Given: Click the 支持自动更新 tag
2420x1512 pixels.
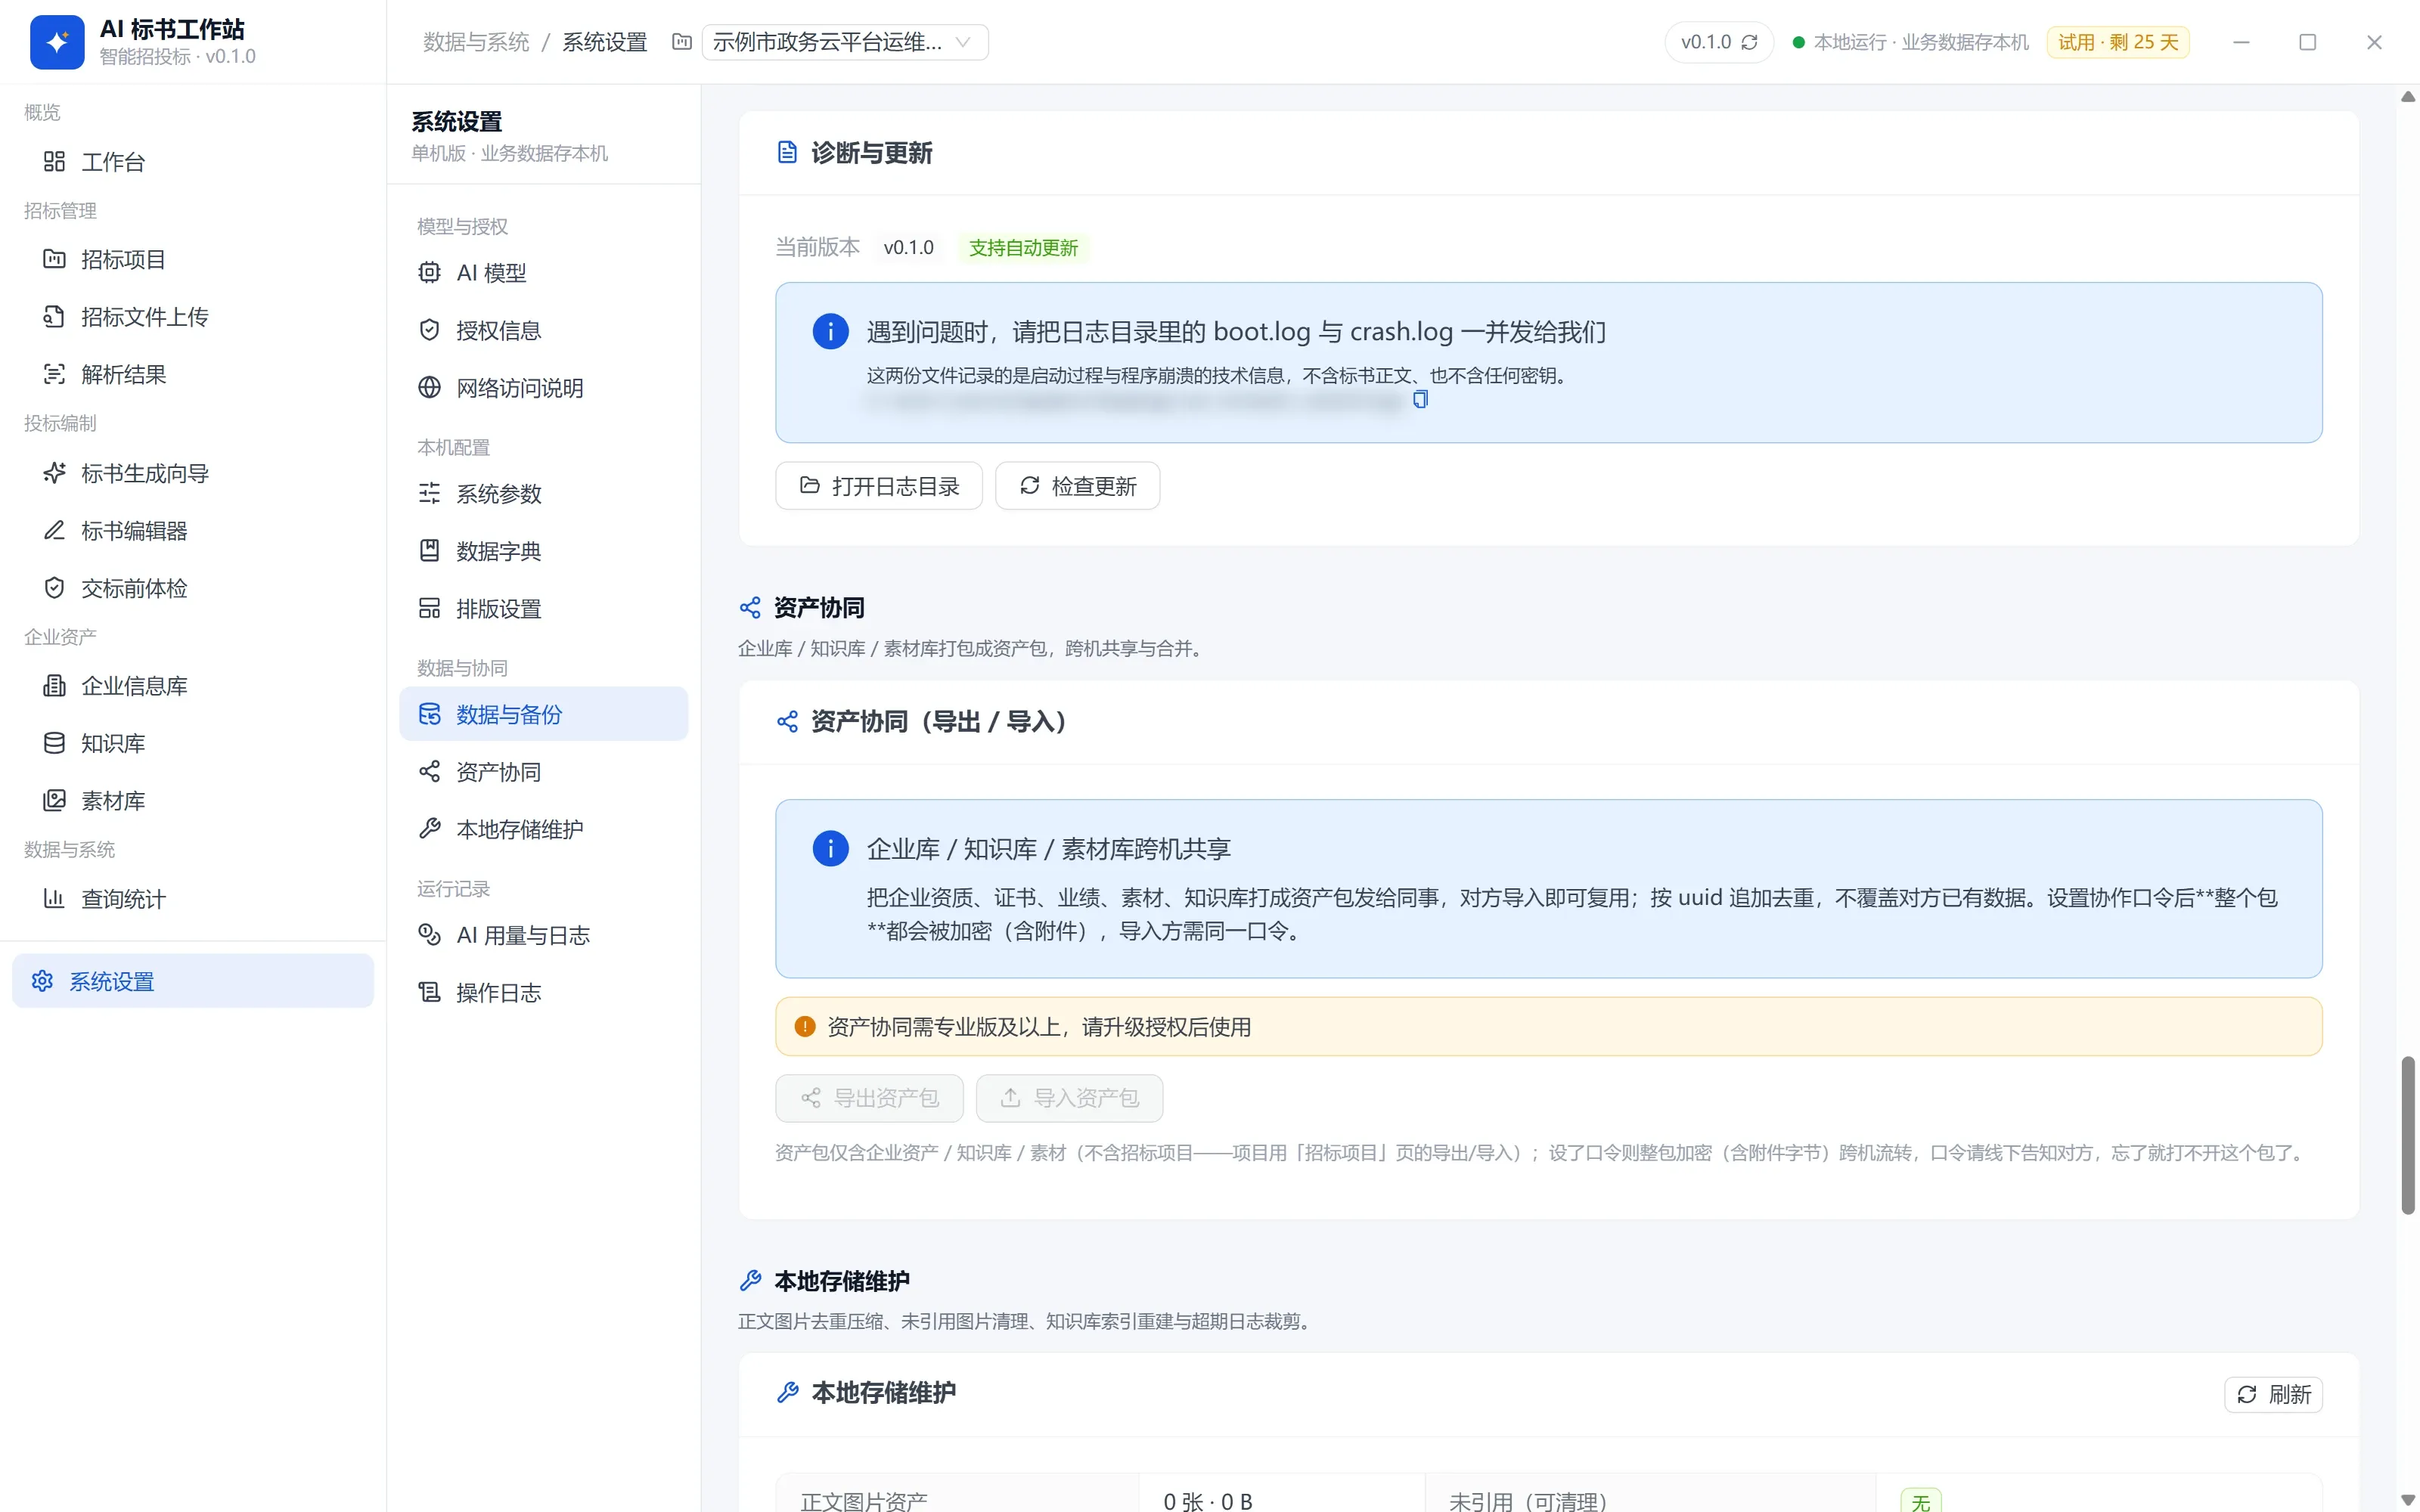Looking at the screenshot, I should pyautogui.click(x=1023, y=248).
